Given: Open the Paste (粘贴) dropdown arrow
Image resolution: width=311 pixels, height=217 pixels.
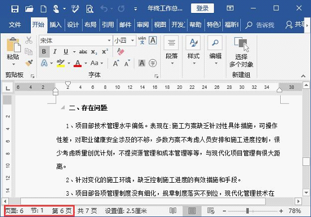Looking at the screenshot, I should (x=13, y=64).
